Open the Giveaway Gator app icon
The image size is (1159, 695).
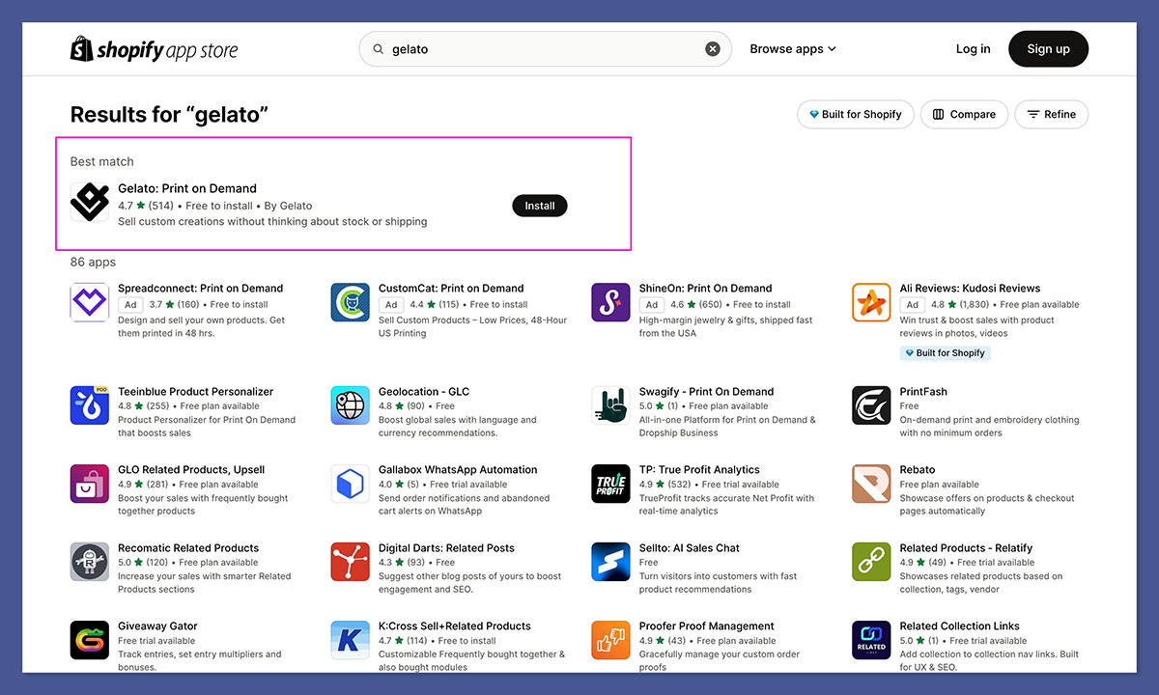tap(90, 640)
